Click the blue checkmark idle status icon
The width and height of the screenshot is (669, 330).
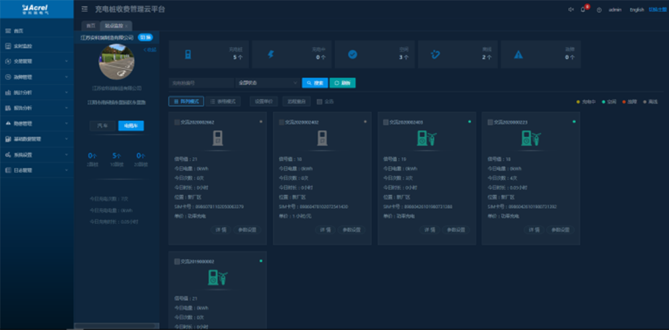tap(353, 54)
